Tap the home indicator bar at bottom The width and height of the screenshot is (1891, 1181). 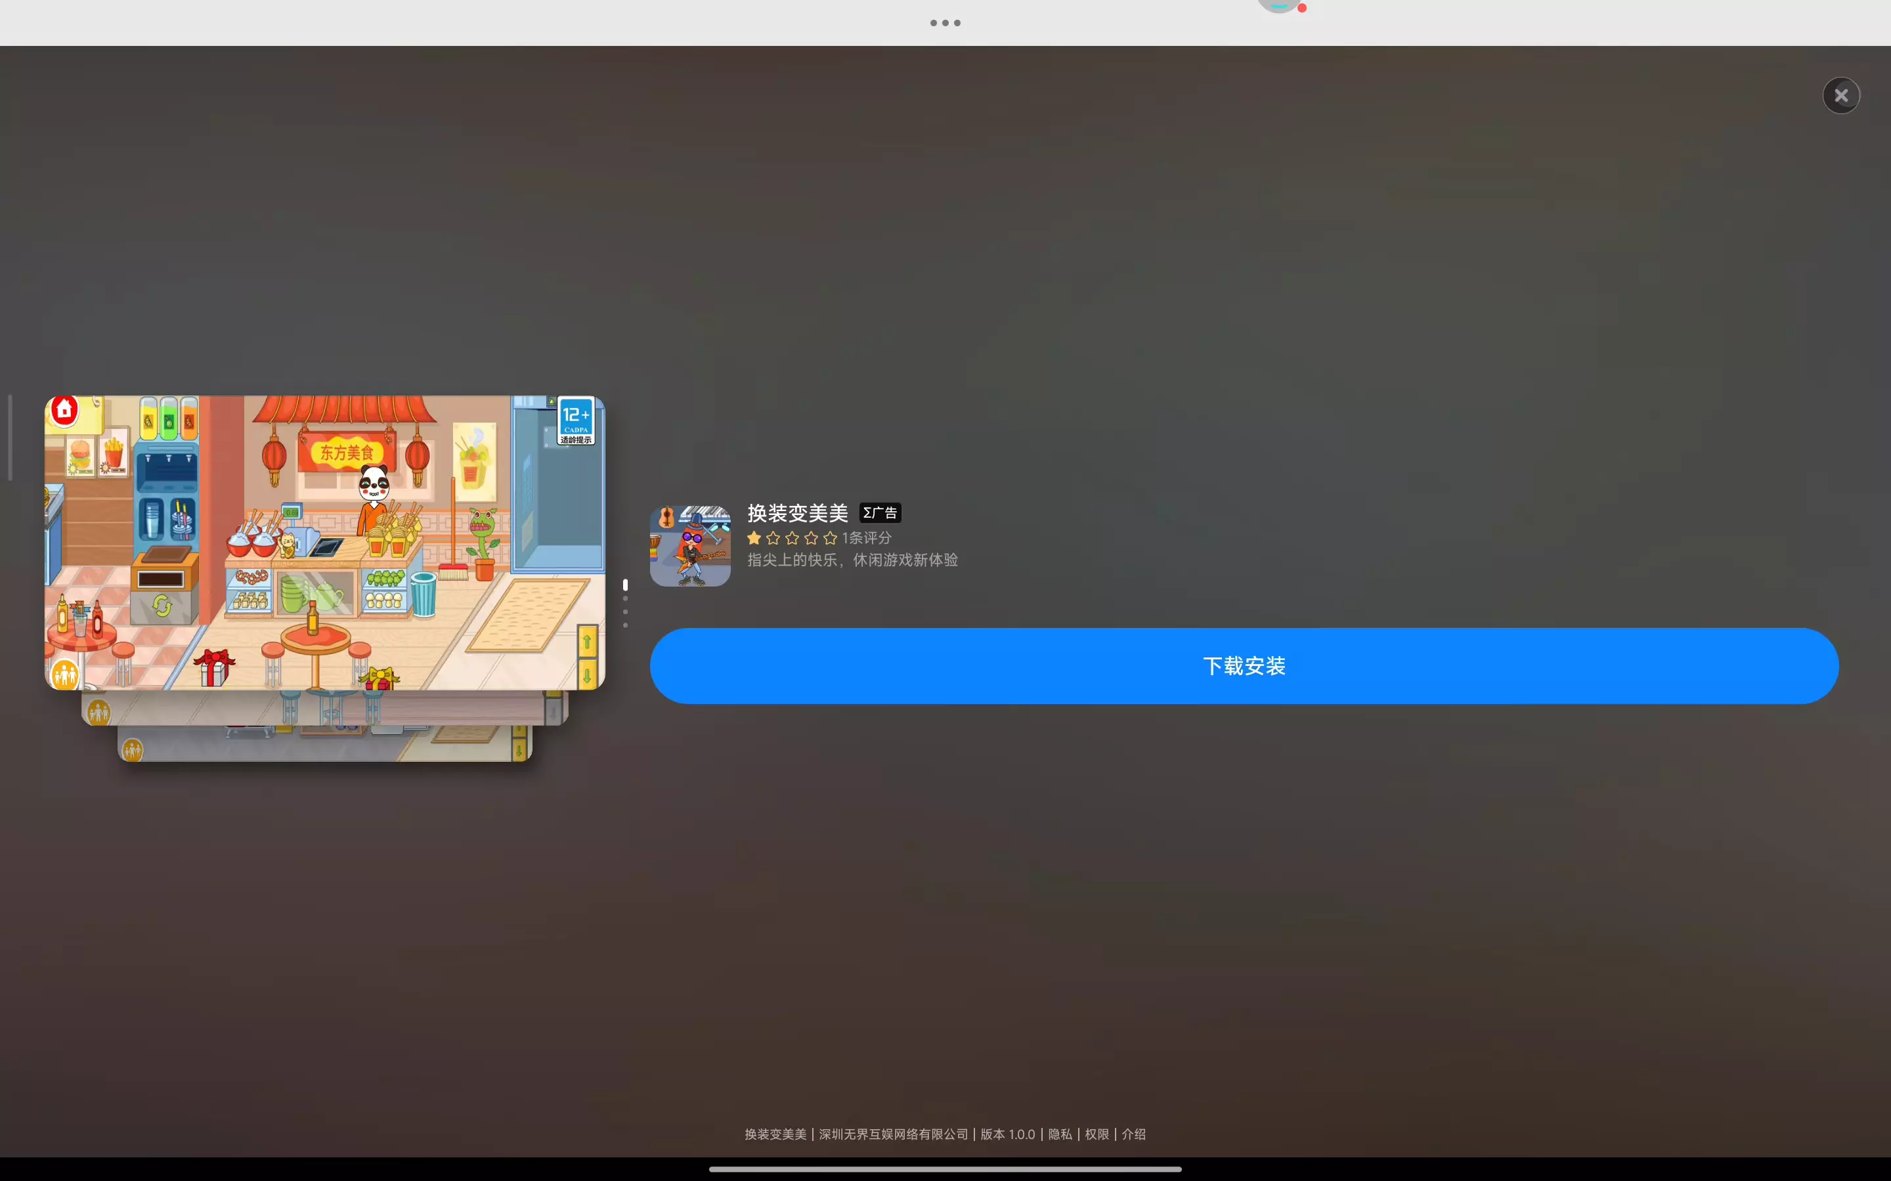tap(946, 1169)
